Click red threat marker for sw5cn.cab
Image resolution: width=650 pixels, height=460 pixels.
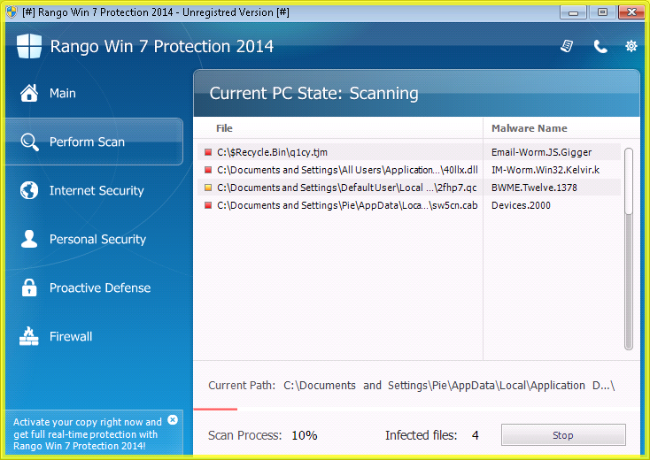(x=208, y=205)
